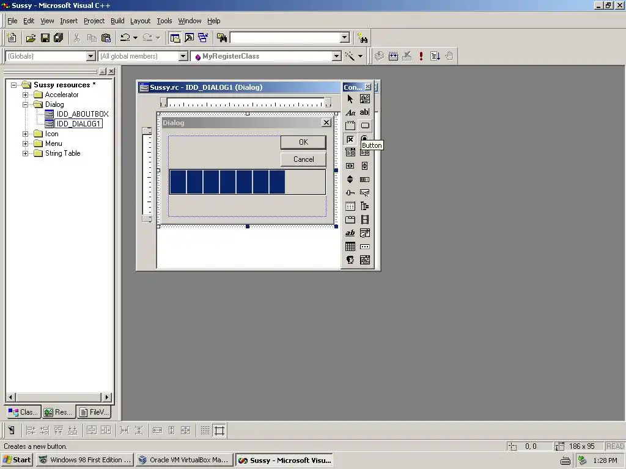Click the Cancel button in the dialog
Image resolution: width=626 pixels, height=469 pixels.
[x=303, y=159]
